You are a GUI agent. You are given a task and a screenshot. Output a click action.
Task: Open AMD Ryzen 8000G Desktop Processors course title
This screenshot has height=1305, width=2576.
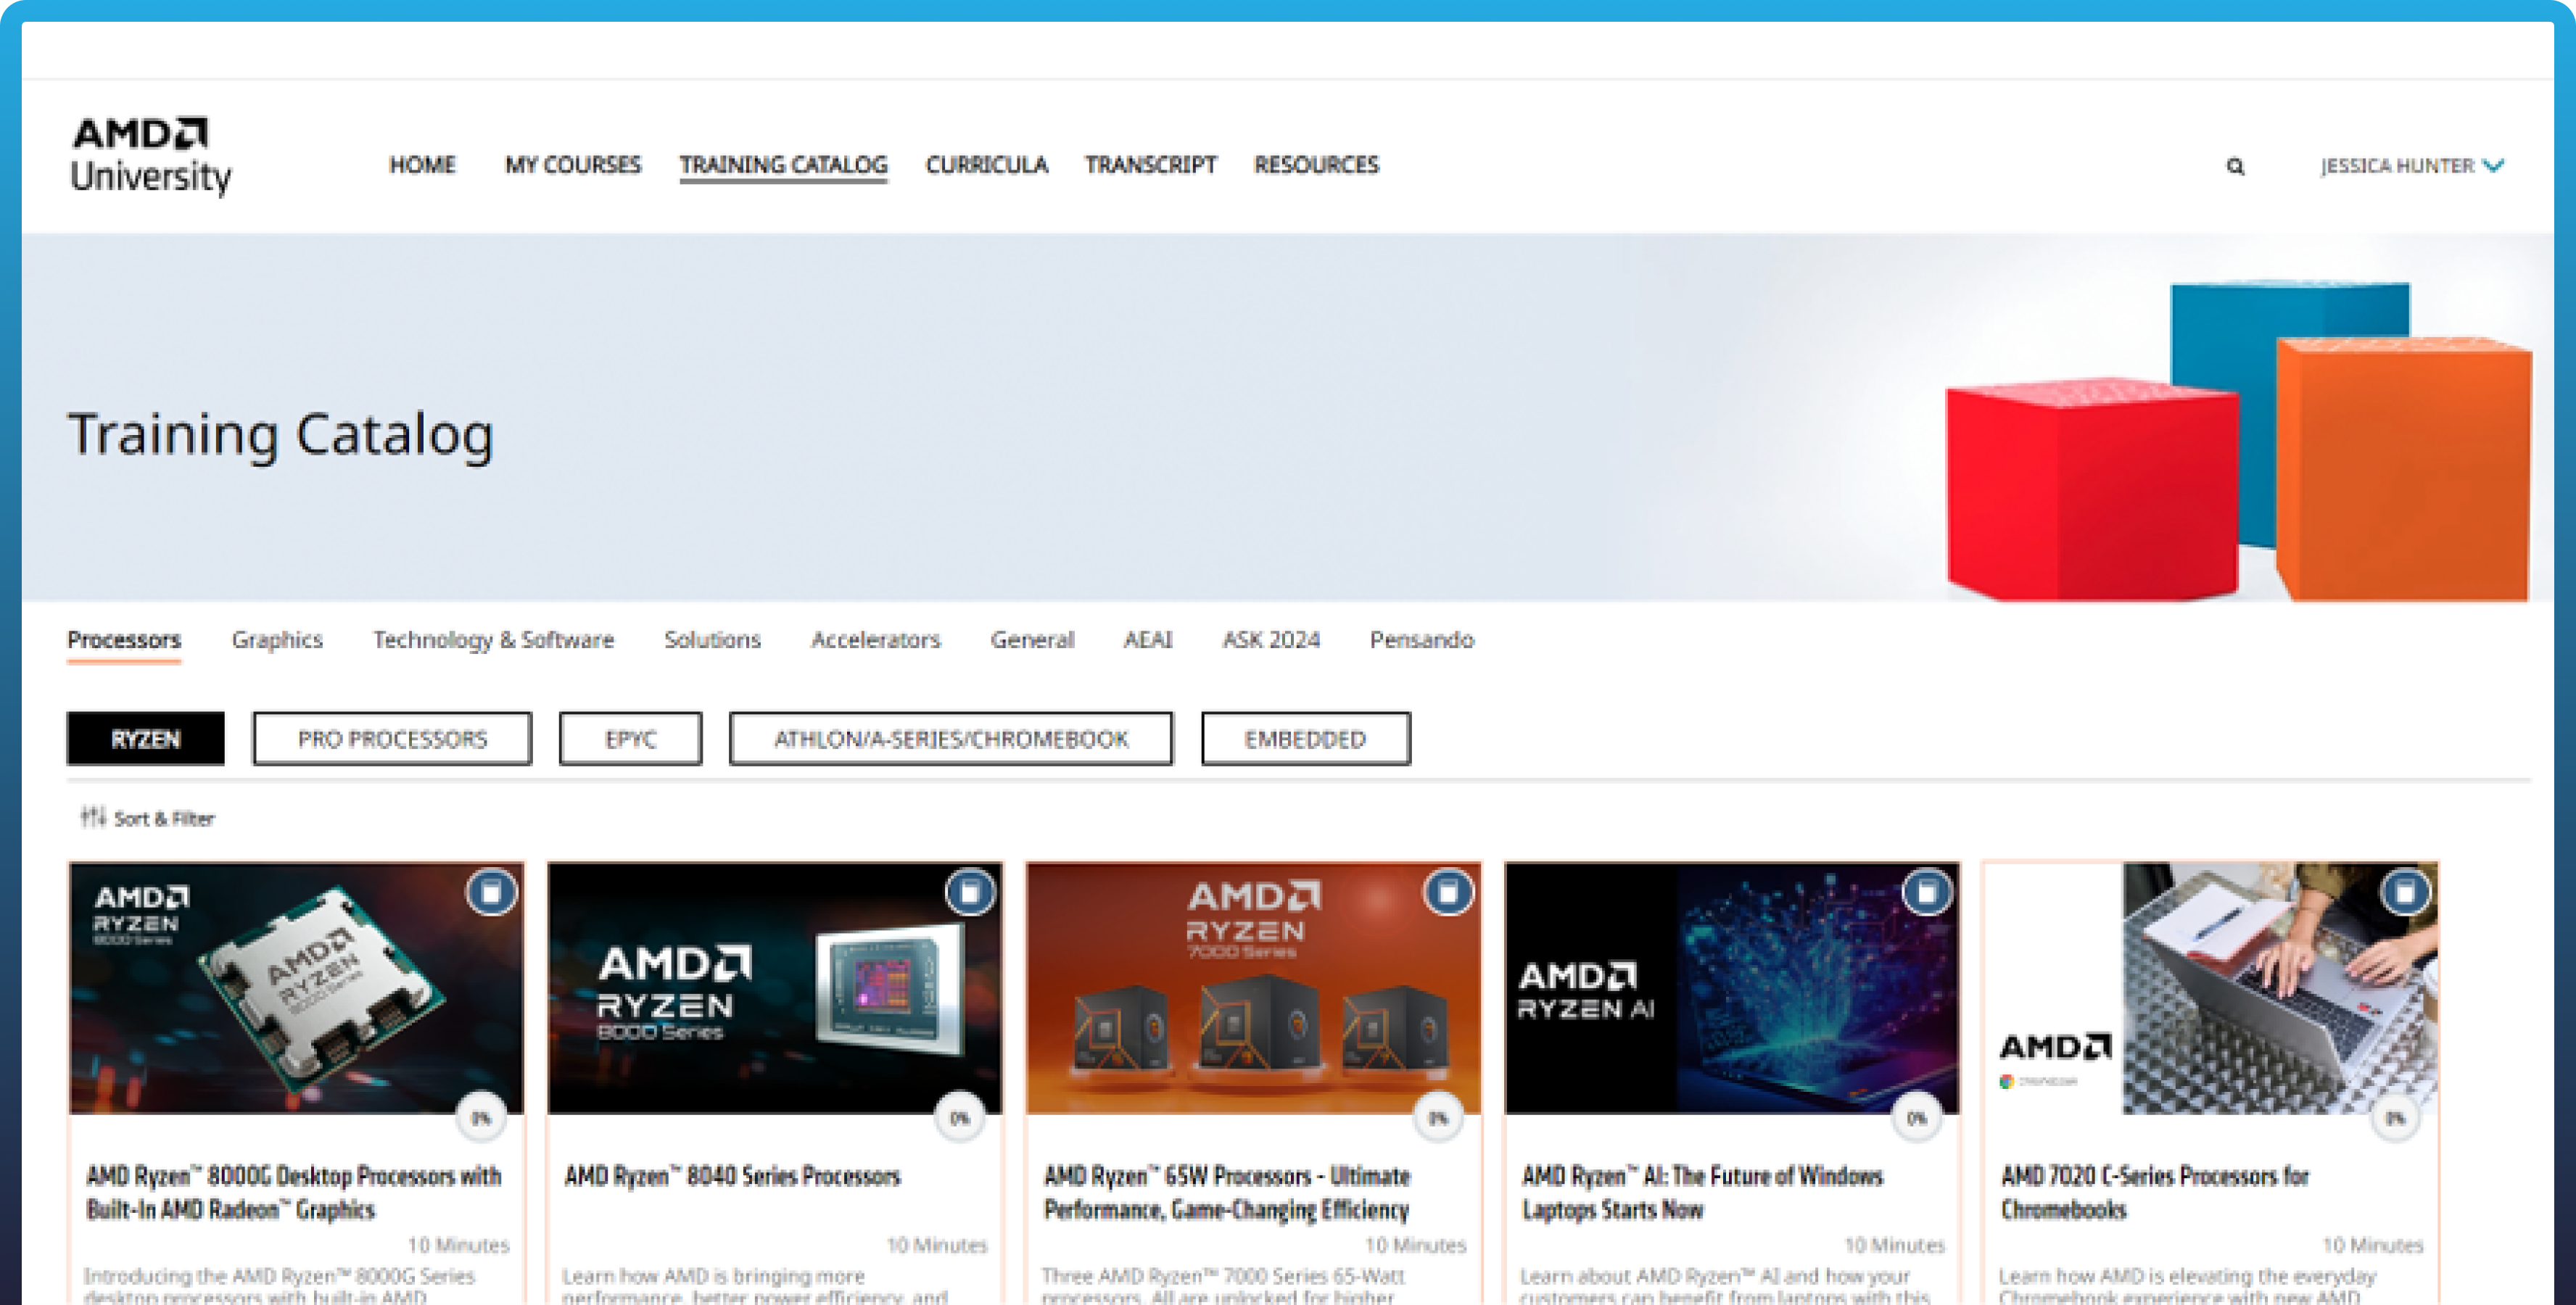[x=293, y=1193]
